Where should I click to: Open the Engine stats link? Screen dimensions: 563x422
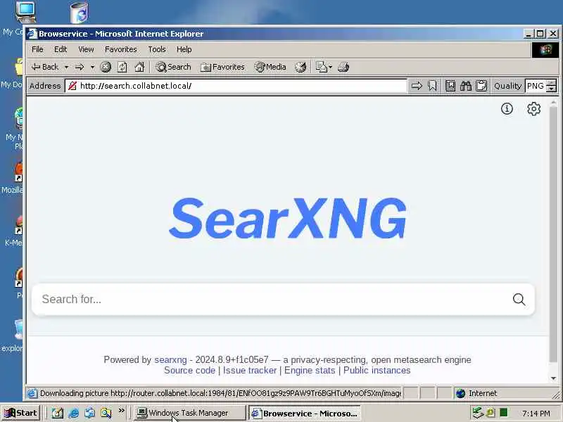tap(310, 371)
